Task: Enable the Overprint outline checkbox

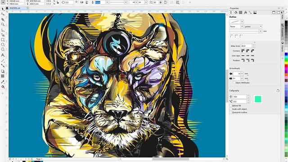Action: [231, 112]
